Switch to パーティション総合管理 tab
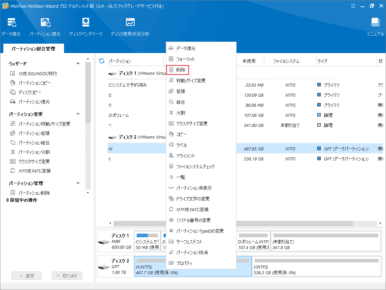The image size is (386, 290). [x=34, y=49]
